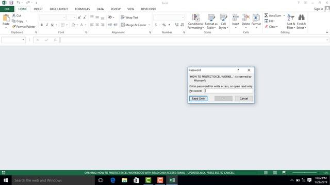Viewport: 330px width, 185px height.
Task: Click the Name Box dropdown arrow
Action: tap(23, 40)
